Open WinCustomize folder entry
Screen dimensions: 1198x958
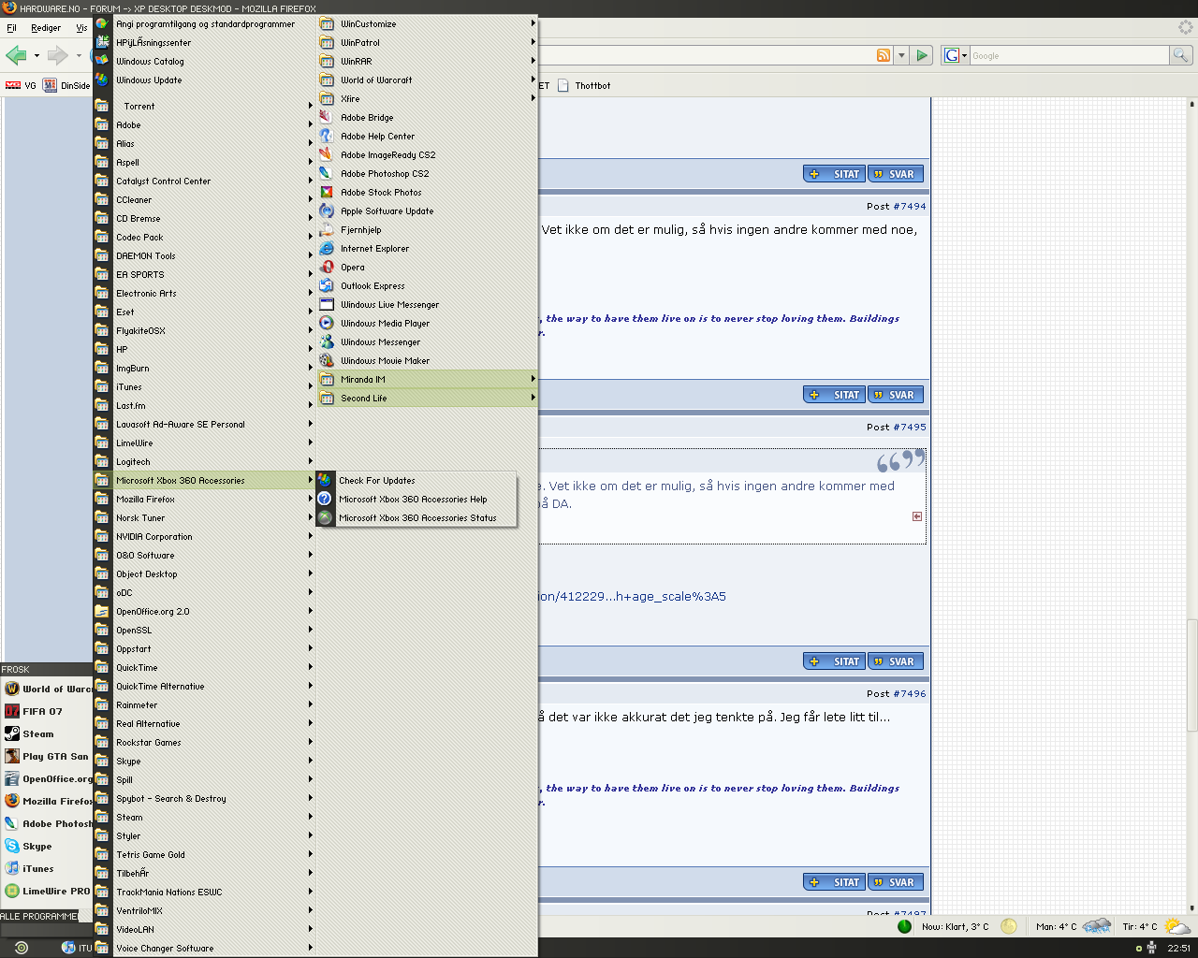coord(427,24)
